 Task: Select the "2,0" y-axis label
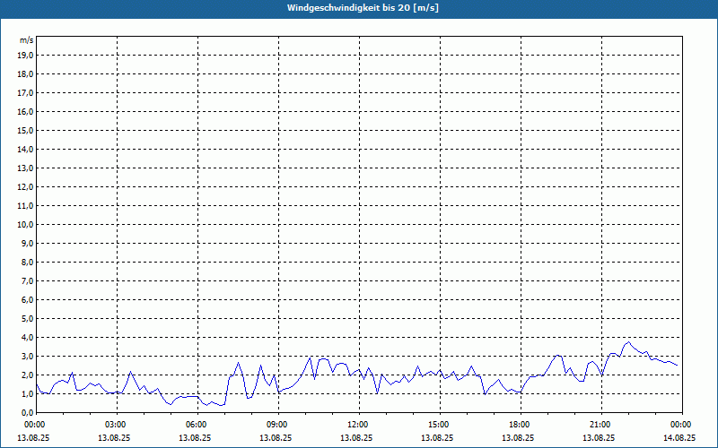pyautogui.click(x=27, y=375)
